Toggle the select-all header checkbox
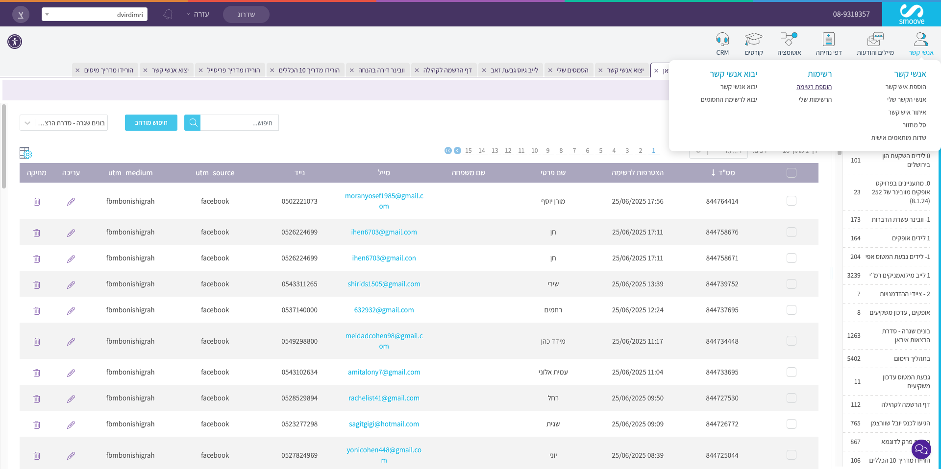 (x=791, y=173)
